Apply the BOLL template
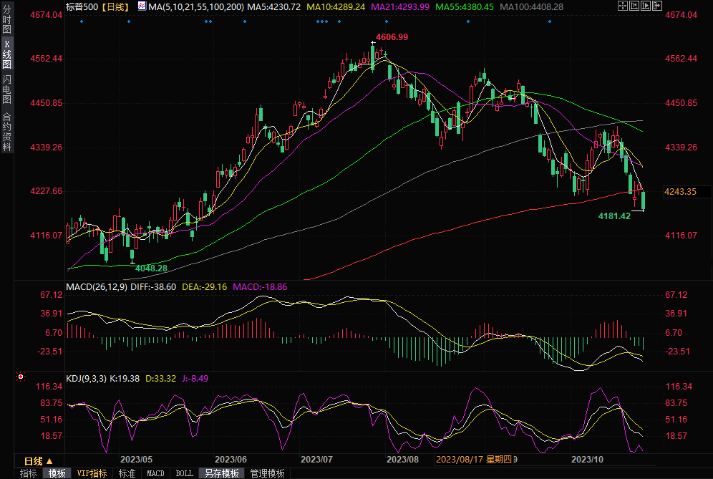The image size is (713, 479). [x=184, y=473]
